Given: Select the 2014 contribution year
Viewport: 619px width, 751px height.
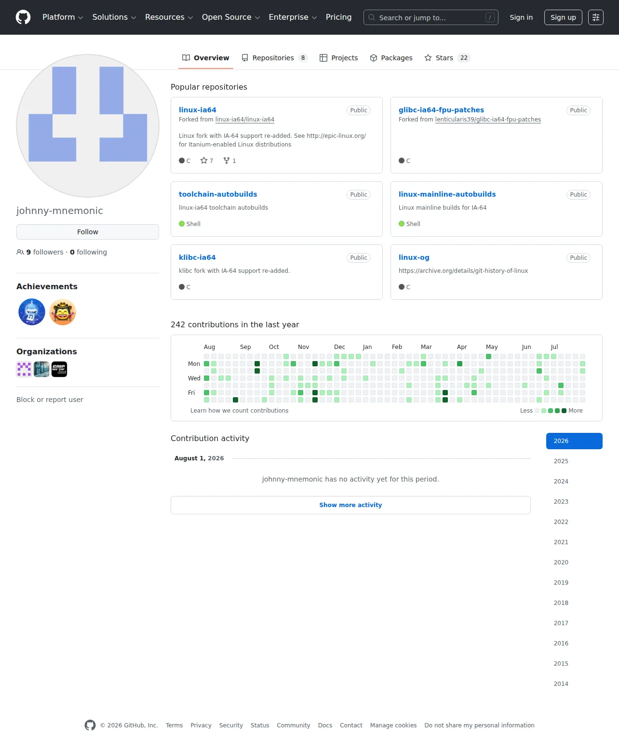Looking at the screenshot, I should 574,684.
